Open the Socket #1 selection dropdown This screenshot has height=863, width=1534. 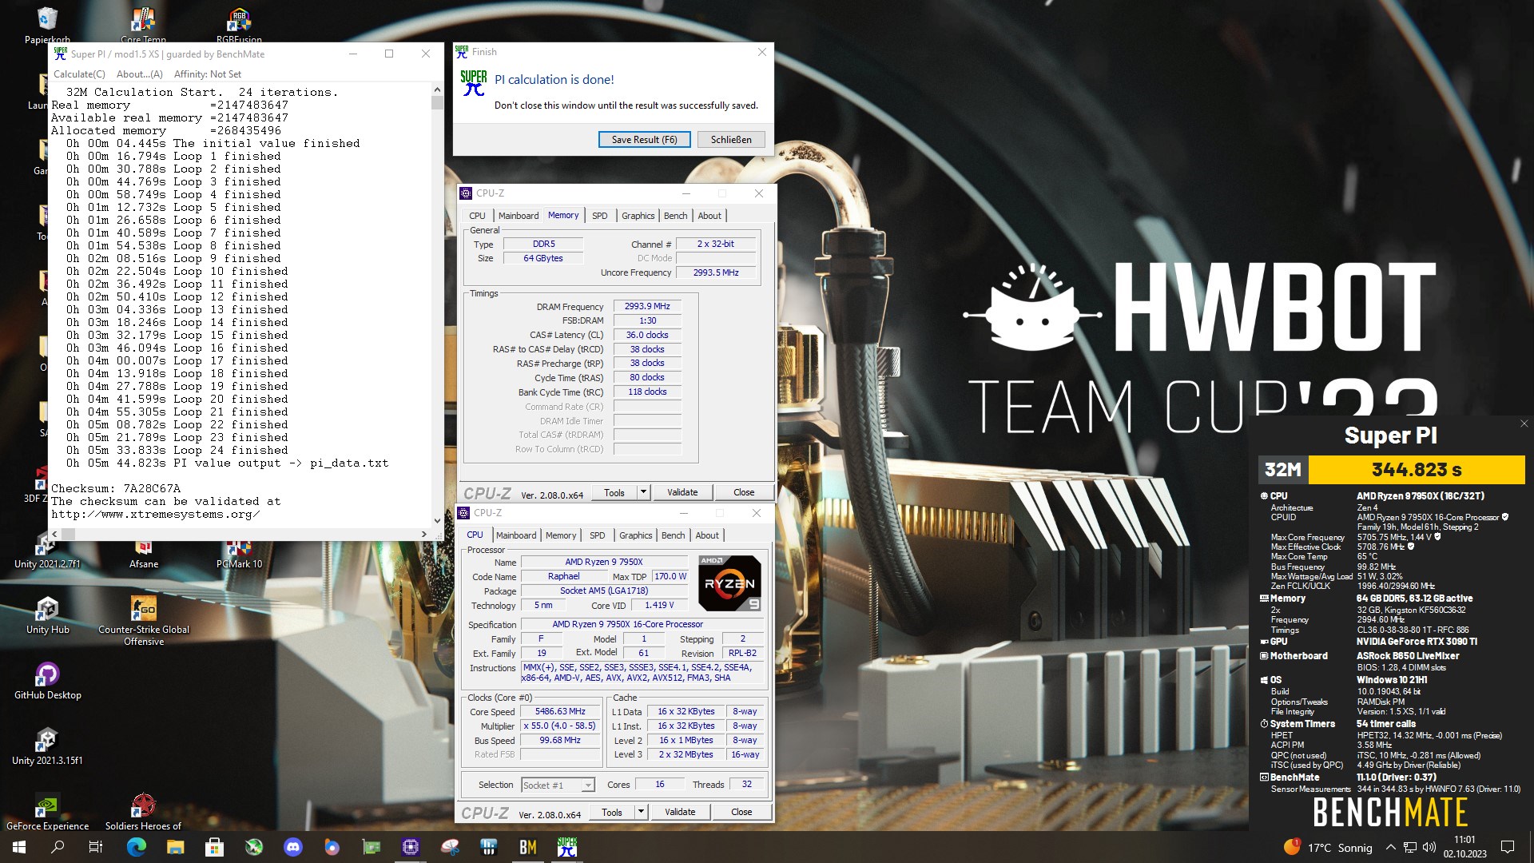click(x=558, y=785)
